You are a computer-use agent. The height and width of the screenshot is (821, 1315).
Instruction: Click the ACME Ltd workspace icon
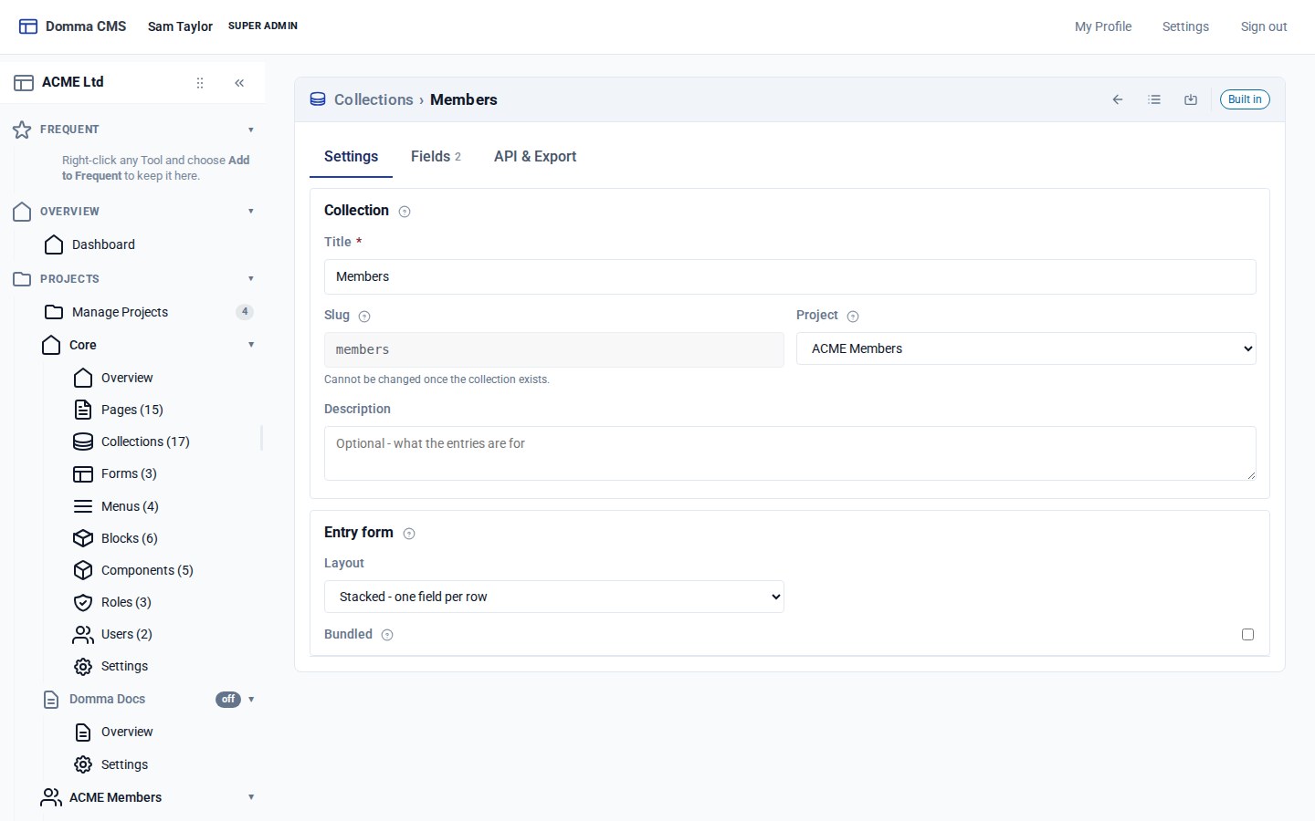pyautogui.click(x=24, y=83)
